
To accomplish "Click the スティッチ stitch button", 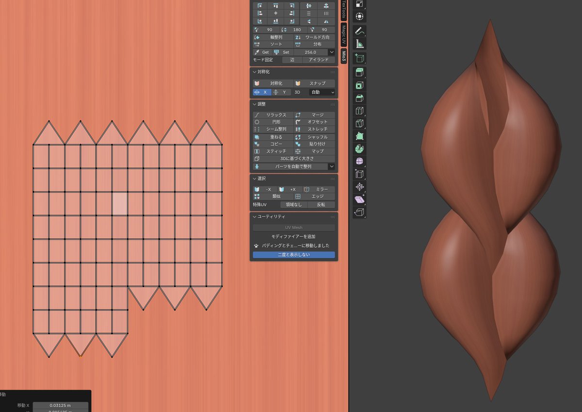I will click(273, 151).
